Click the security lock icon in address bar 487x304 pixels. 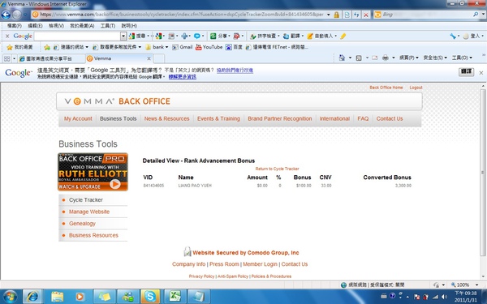click(x=336, y=15)
